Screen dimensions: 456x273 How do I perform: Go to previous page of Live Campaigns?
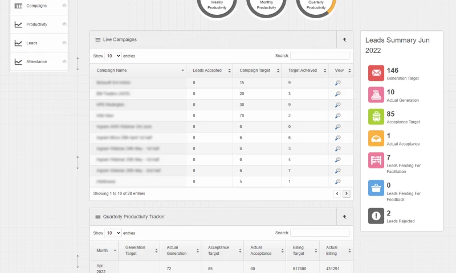tap(337, 193)
